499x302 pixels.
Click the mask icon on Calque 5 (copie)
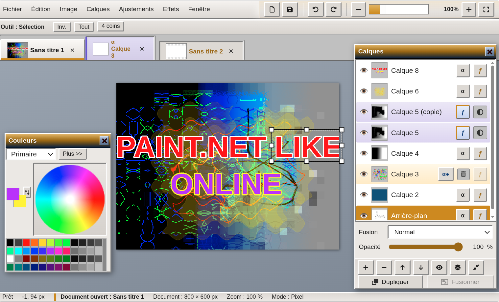click(480, 112)
